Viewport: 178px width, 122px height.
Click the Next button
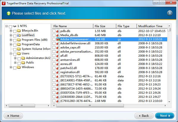coord(165,116)
